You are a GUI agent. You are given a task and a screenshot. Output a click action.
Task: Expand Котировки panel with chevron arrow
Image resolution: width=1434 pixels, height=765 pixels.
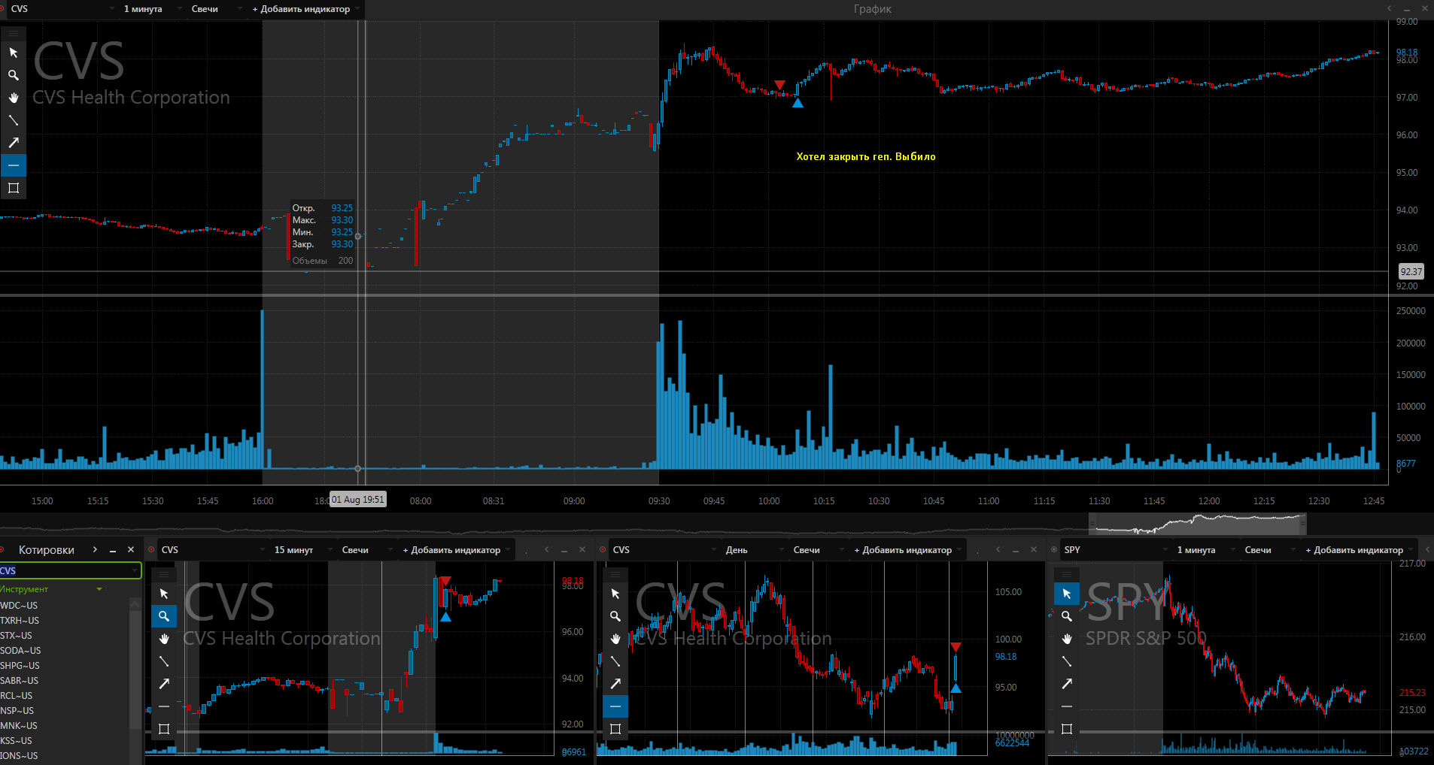click(x=95, y=550)
